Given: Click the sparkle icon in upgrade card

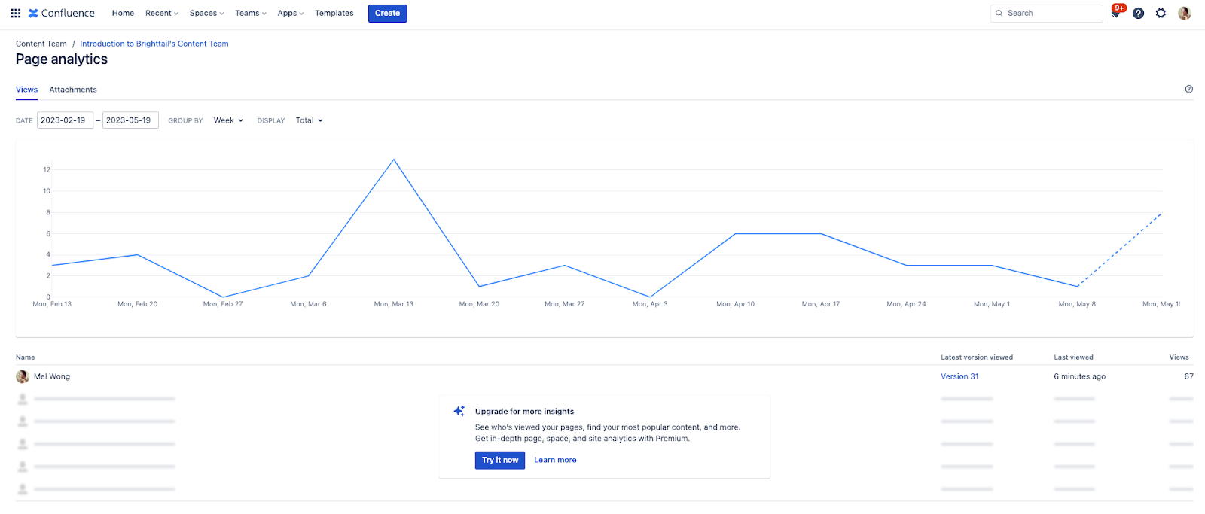Looking at the screenshot, I should 459,411.
